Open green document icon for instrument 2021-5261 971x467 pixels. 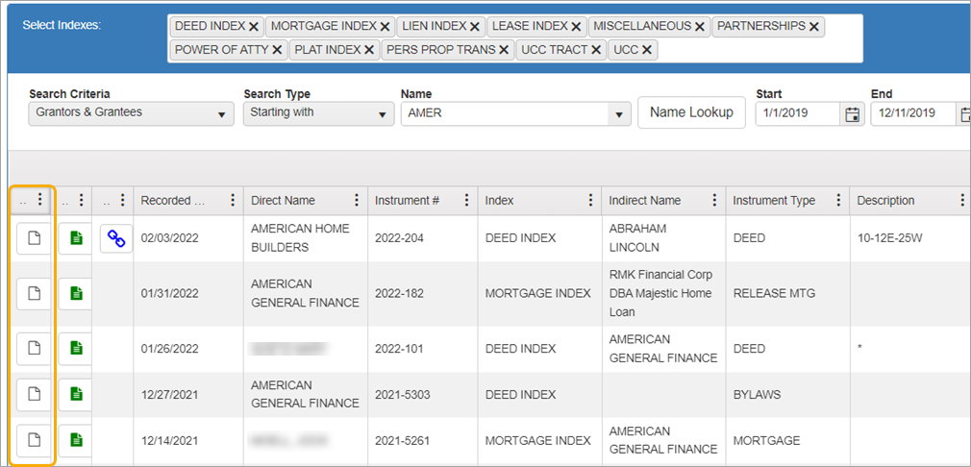(76, 440)
